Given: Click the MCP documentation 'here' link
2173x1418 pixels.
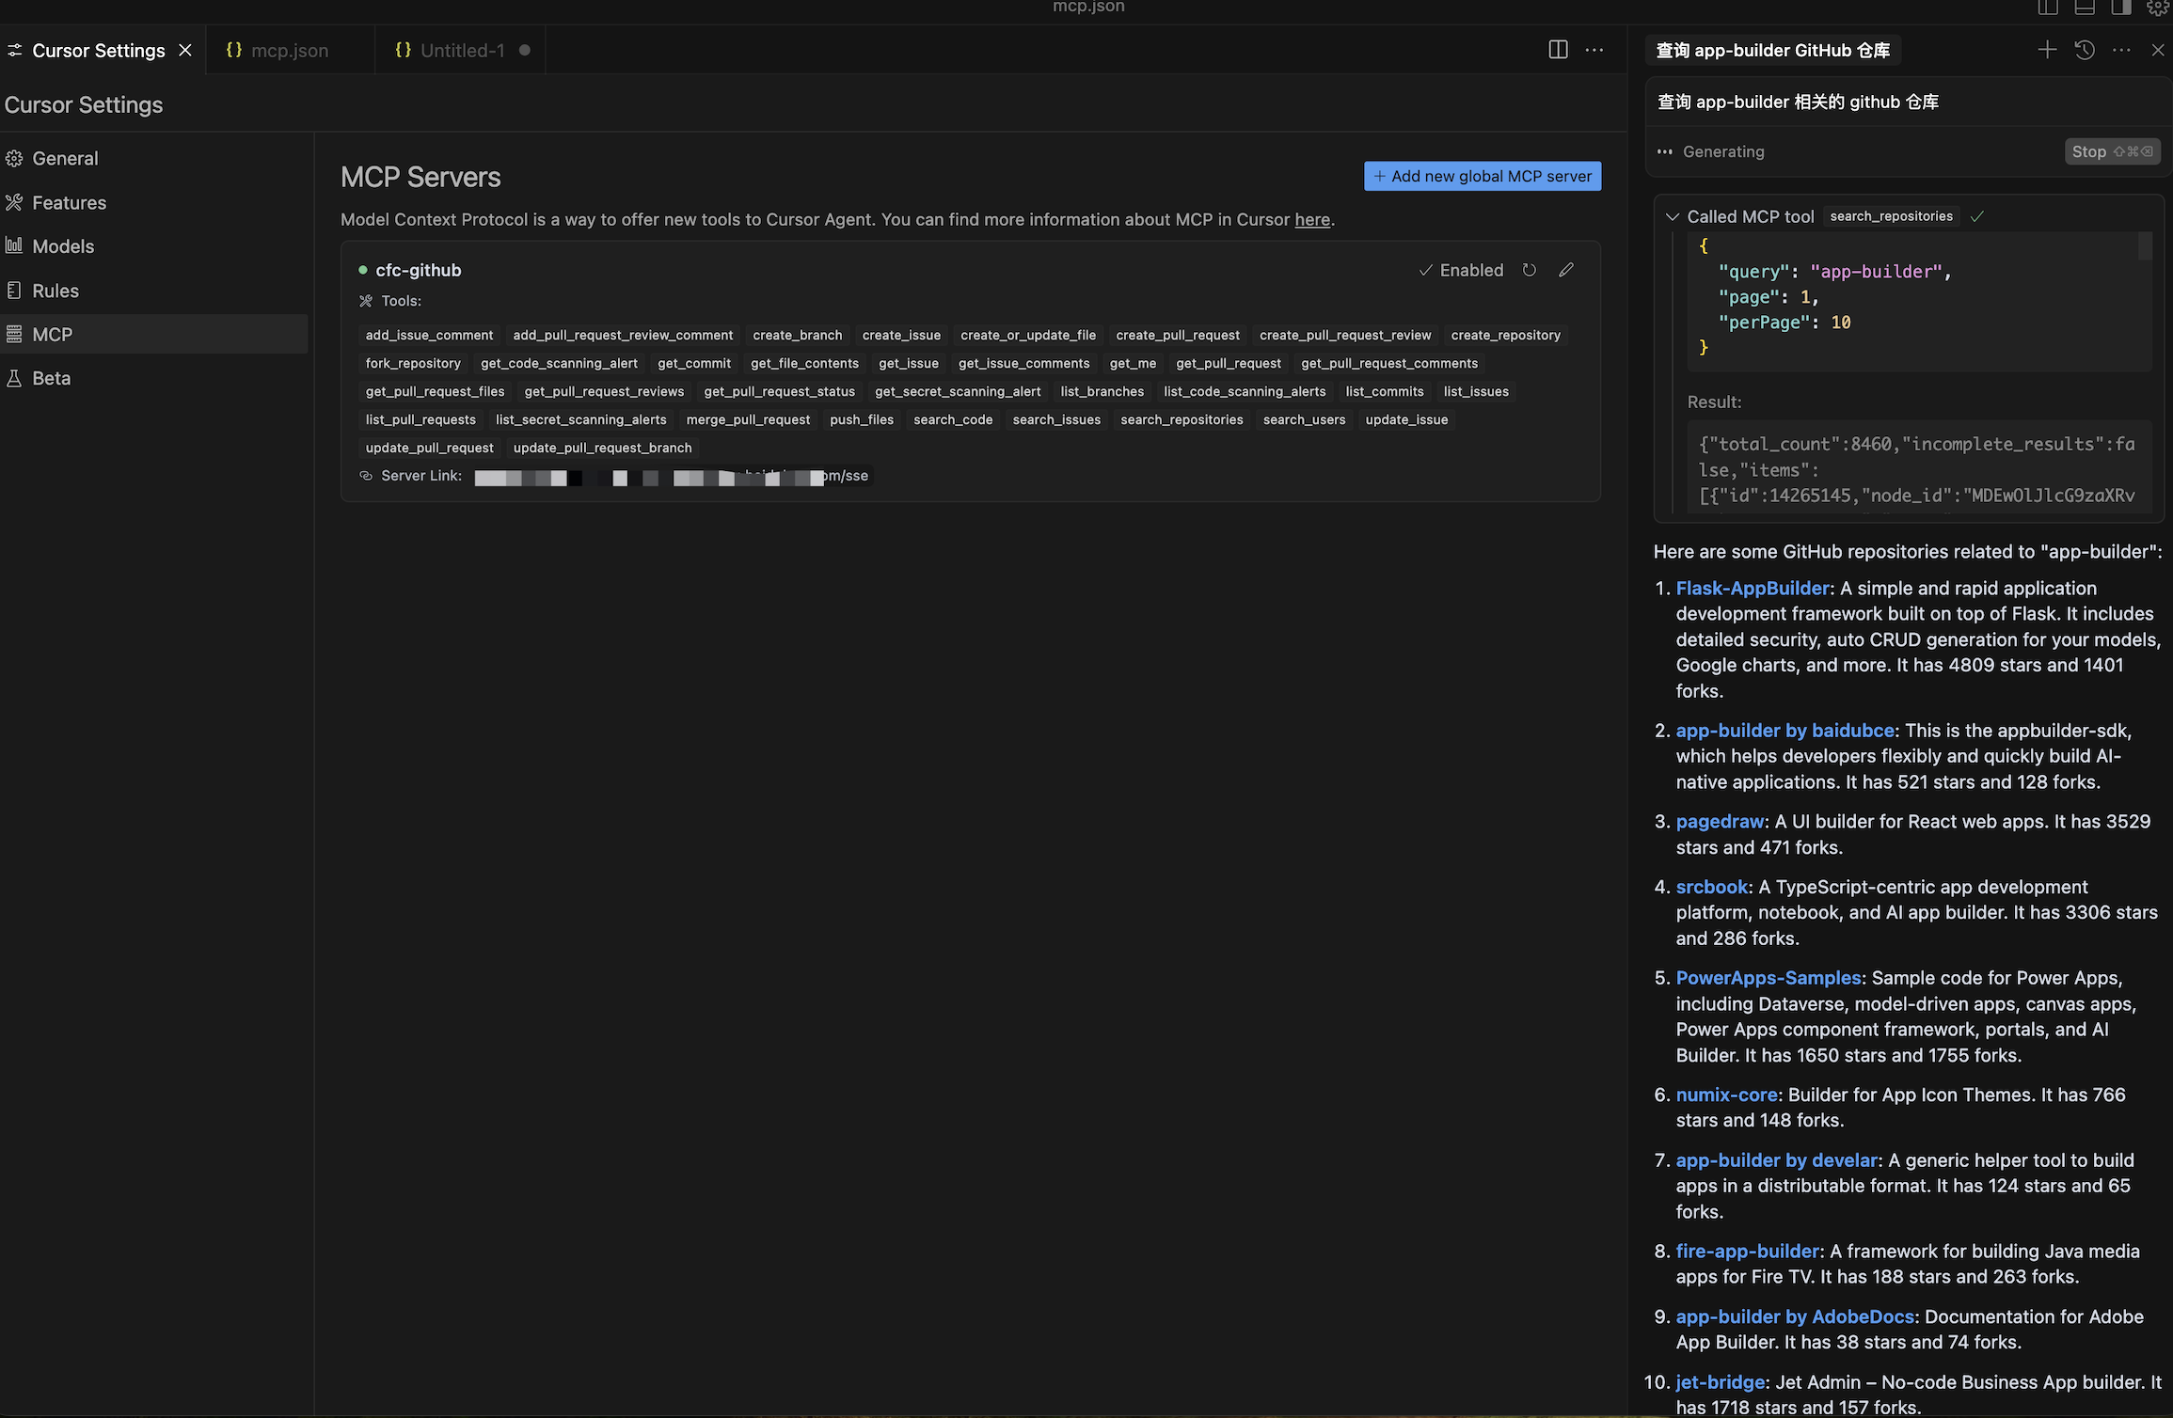Looking at the screenshot, I should (1312, 219).
